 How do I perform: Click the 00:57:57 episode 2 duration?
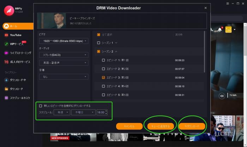[180, 69]
